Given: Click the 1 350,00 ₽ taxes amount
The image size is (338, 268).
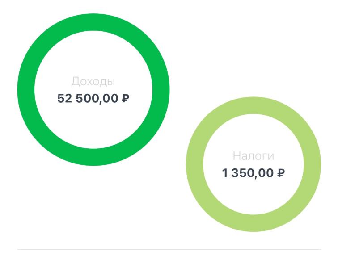Looking at the screenshot, I should pos(253,173).
